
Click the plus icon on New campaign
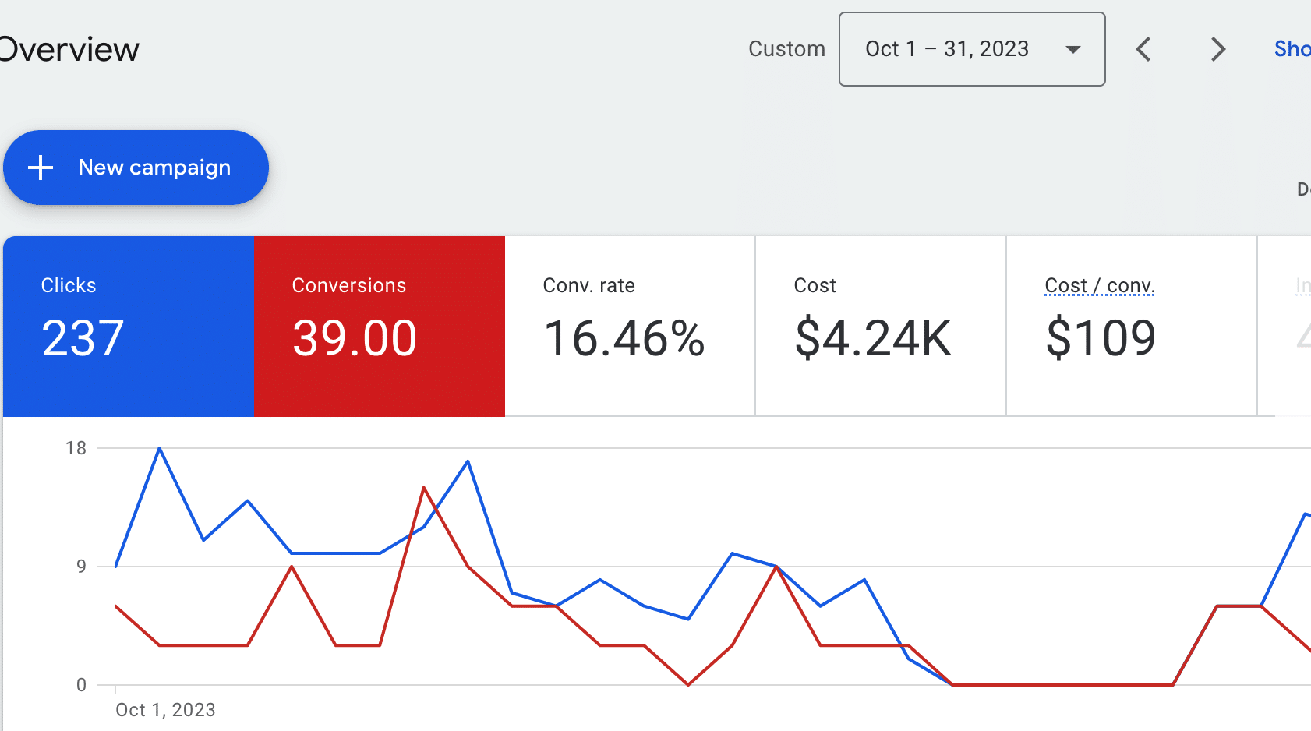[40, 167]
